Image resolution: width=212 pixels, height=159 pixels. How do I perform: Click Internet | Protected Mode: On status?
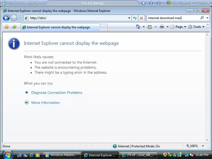139,146
